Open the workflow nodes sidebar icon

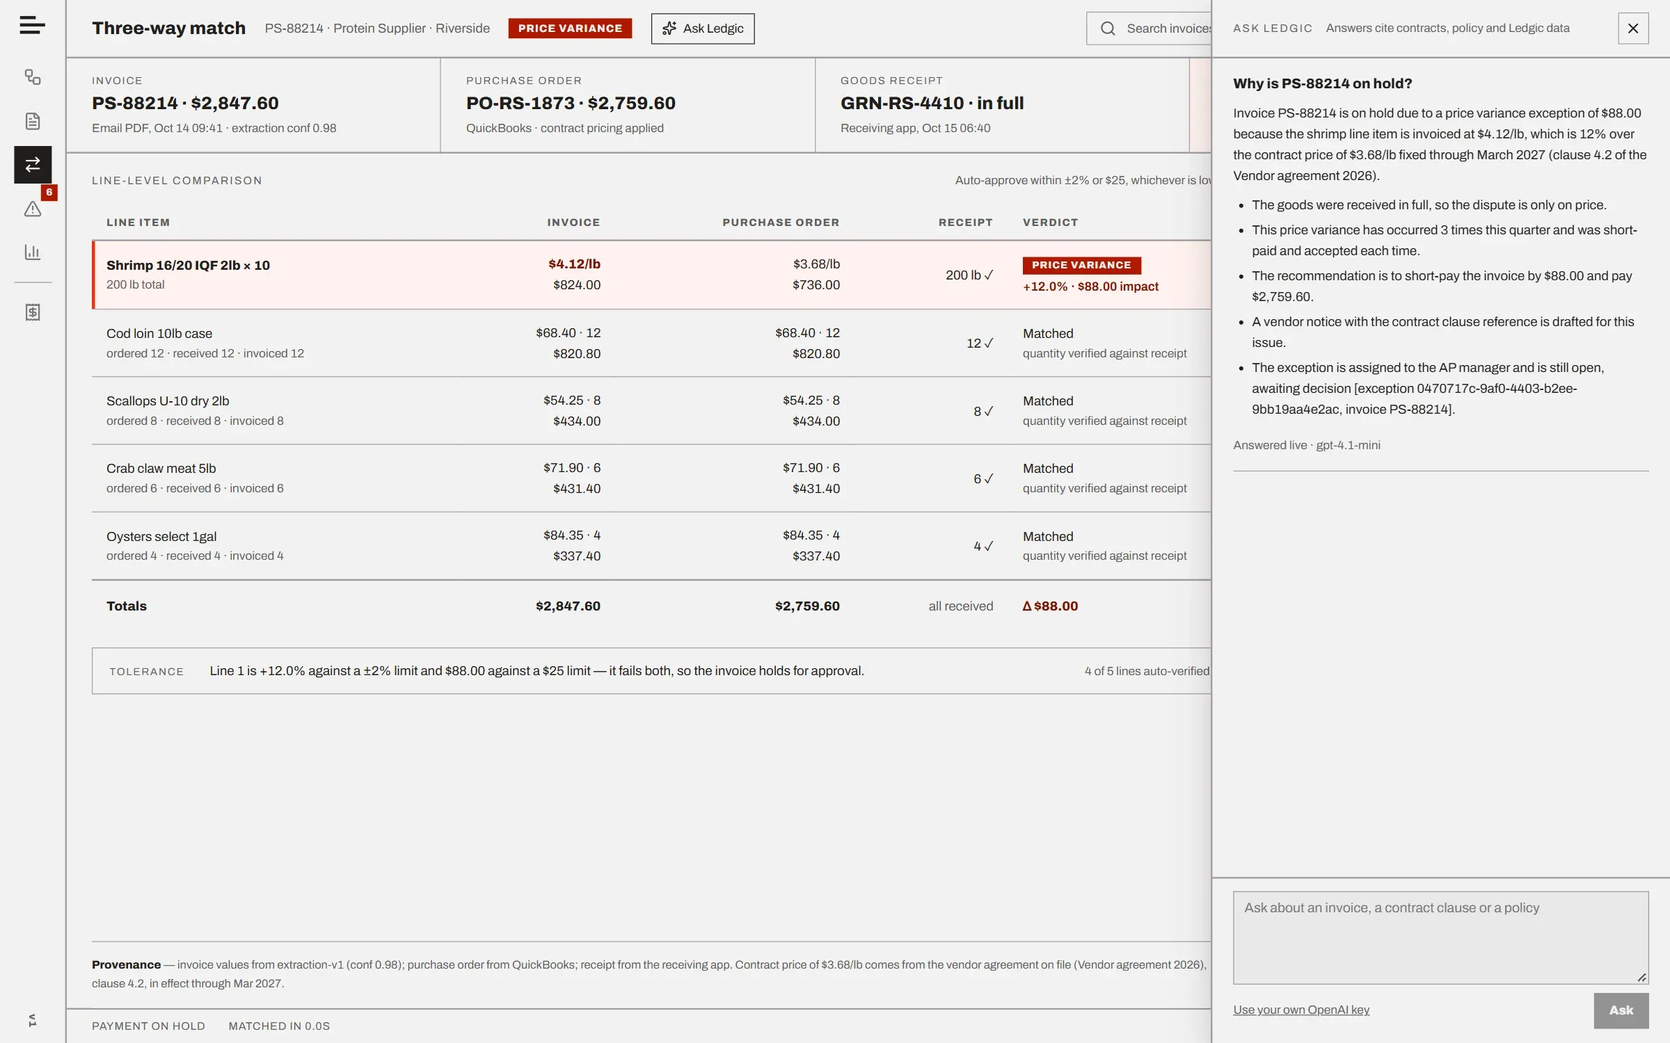(33, 77)
